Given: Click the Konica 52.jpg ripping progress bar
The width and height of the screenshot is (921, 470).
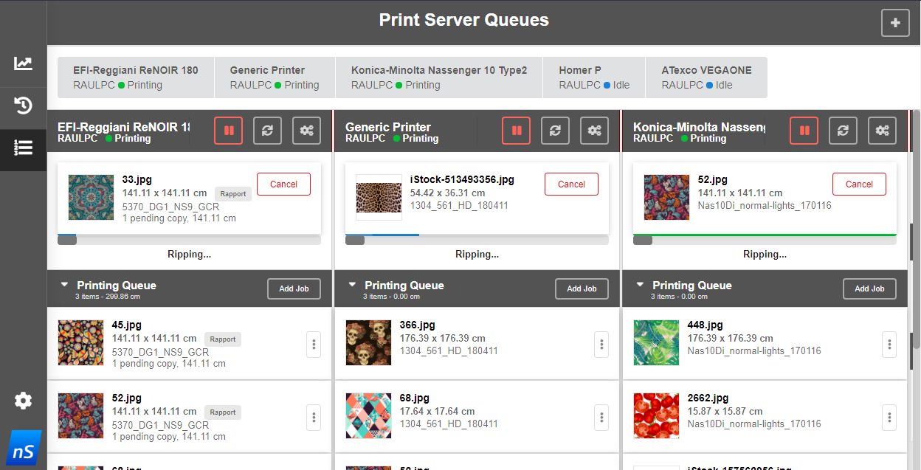Looking at the screenshot, I should coord(765,240).
